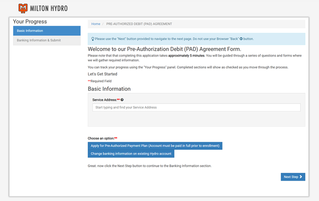Click the 'Great, now click the Next Step' instruction
Image resolution: width=319 pixels, height=201 pixels.
coord(149,166)
